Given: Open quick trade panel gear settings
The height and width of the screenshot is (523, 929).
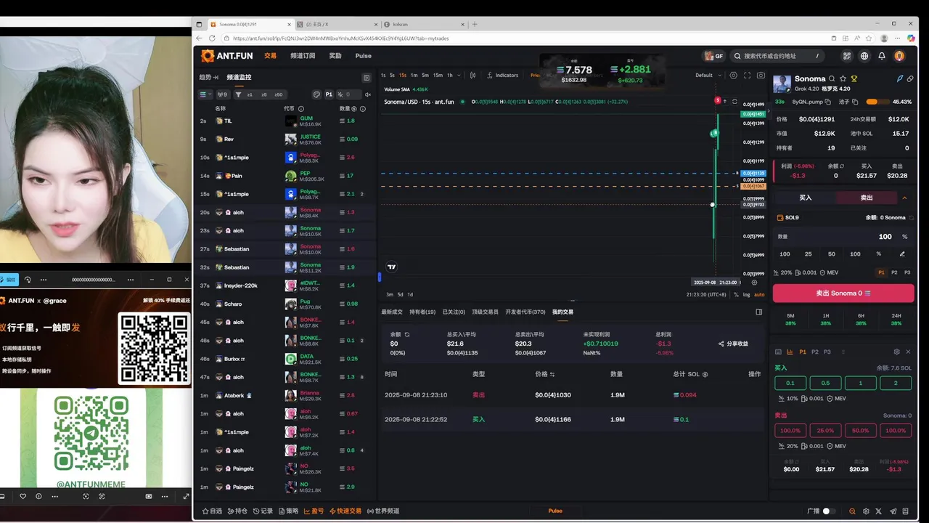Looking at the screenshot, I should click(896, 352).
